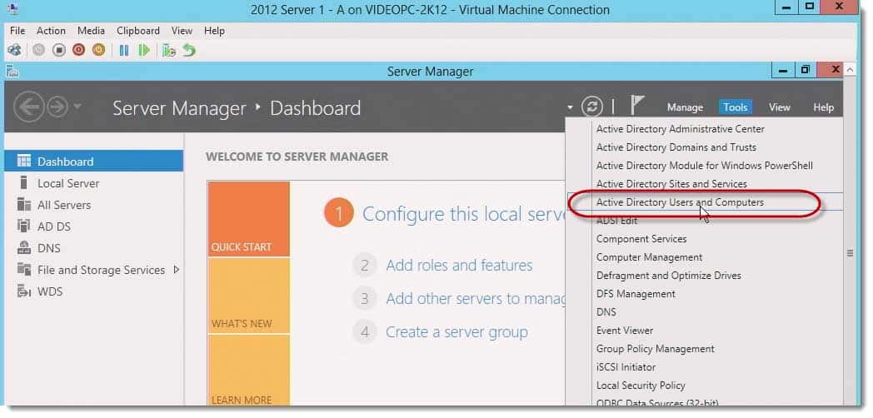Click the WDS sidebar icon
Image resolution: width=873 pixels, height=418 pixels.
point(24,291)
